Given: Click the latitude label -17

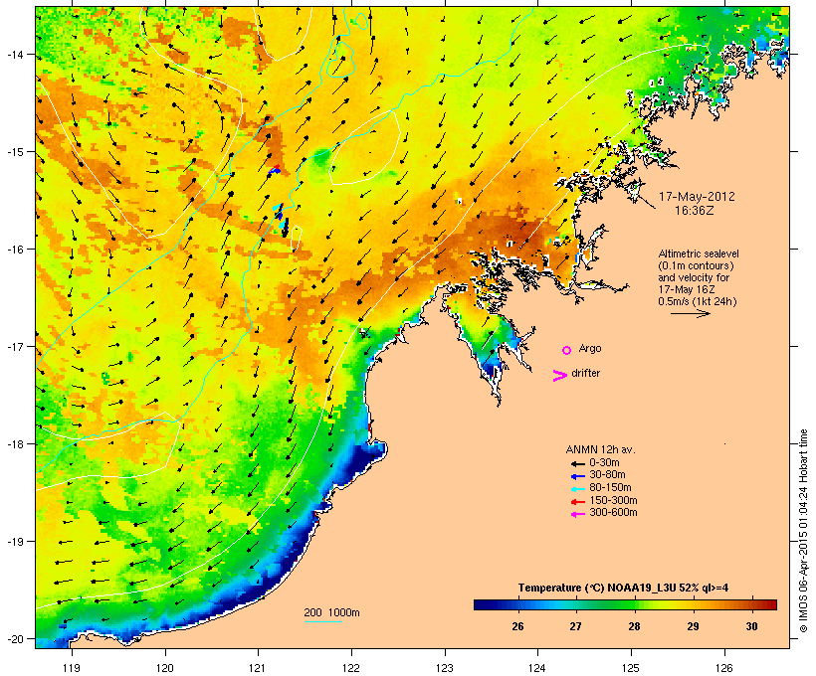Looking at the screenshot, I should (14, 347).
